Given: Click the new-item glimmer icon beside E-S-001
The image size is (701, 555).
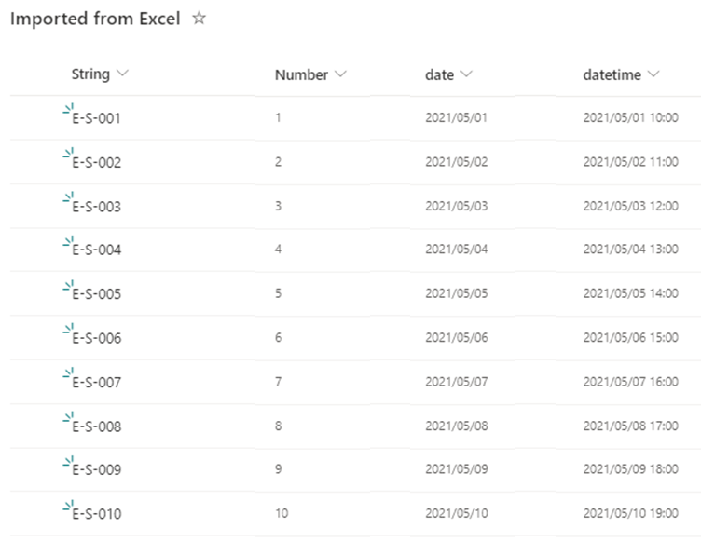Looking at the screenshot, I should 67,110.
